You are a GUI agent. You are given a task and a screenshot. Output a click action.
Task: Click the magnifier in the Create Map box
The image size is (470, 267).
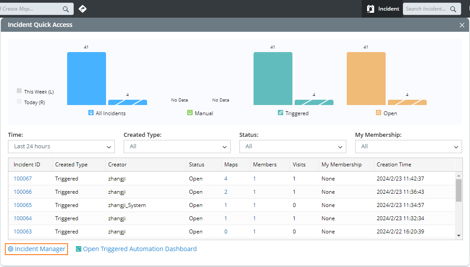point(66,9)
